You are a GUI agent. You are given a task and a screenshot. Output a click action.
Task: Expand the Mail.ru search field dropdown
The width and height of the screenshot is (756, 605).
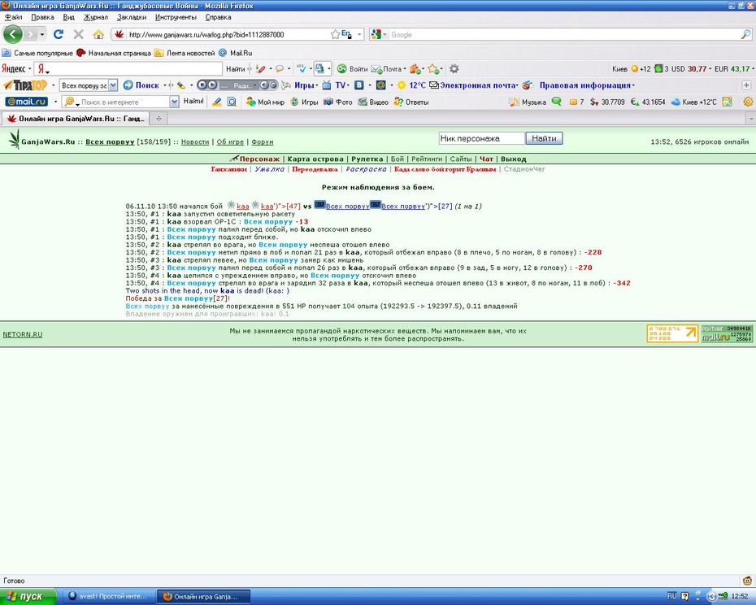point(175,102)
